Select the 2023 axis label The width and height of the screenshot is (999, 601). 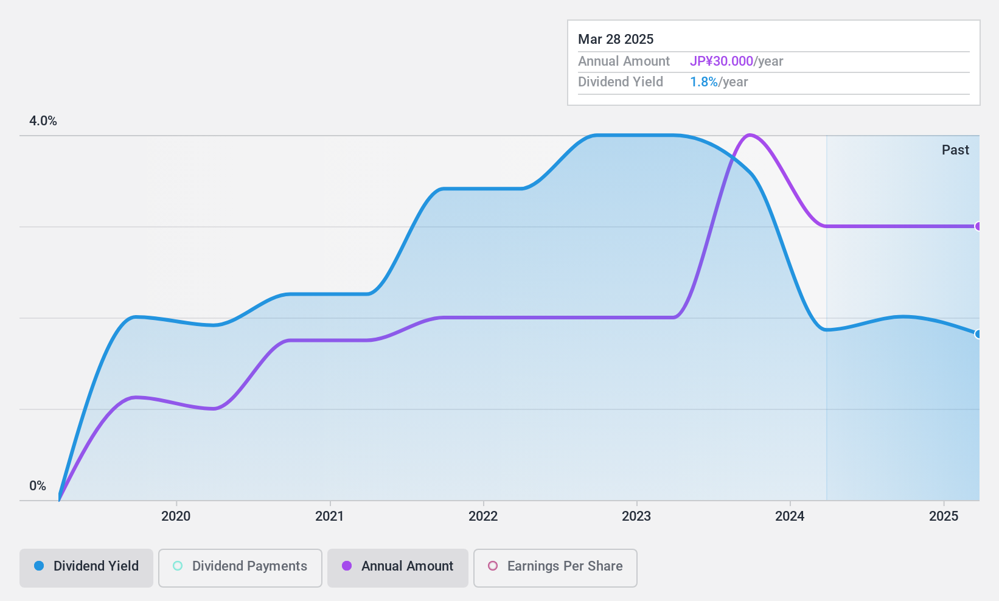pyautogui.click(x=636, y=516)
